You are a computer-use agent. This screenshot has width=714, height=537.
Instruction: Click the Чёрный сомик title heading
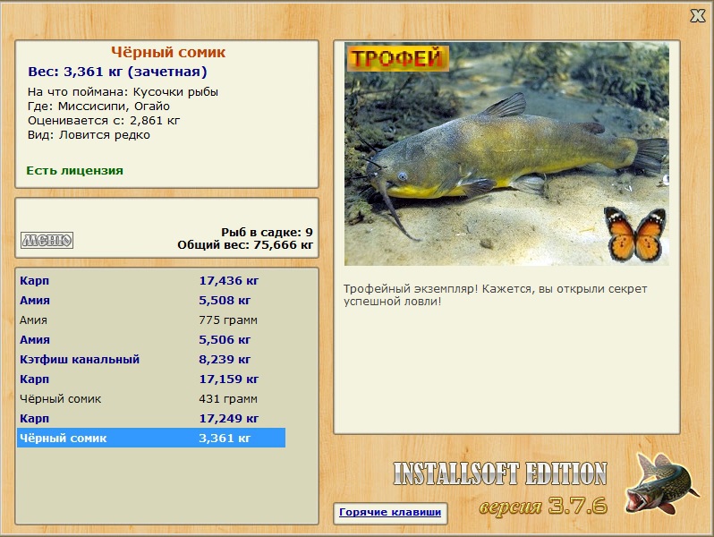click(x=168, y=52)
